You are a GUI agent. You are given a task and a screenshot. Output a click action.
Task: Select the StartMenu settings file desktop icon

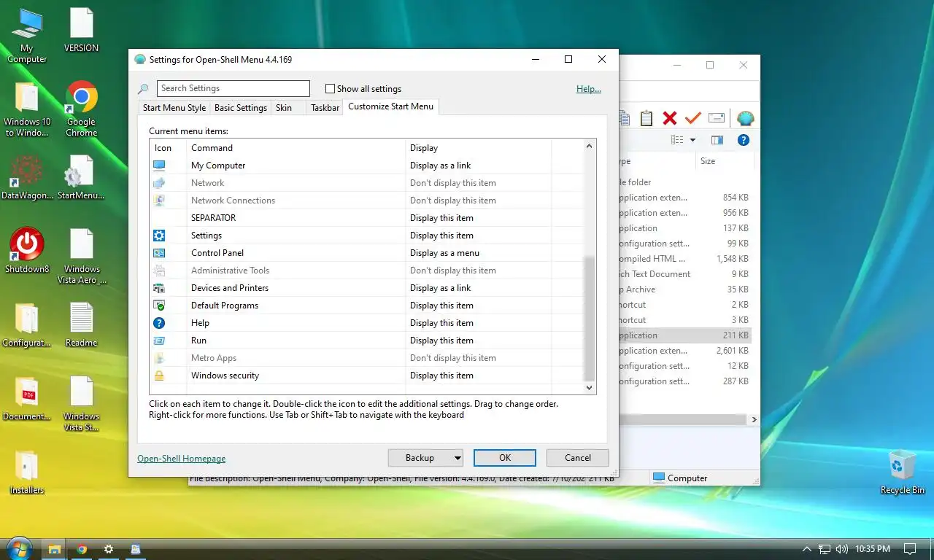[x=81, y=177]
